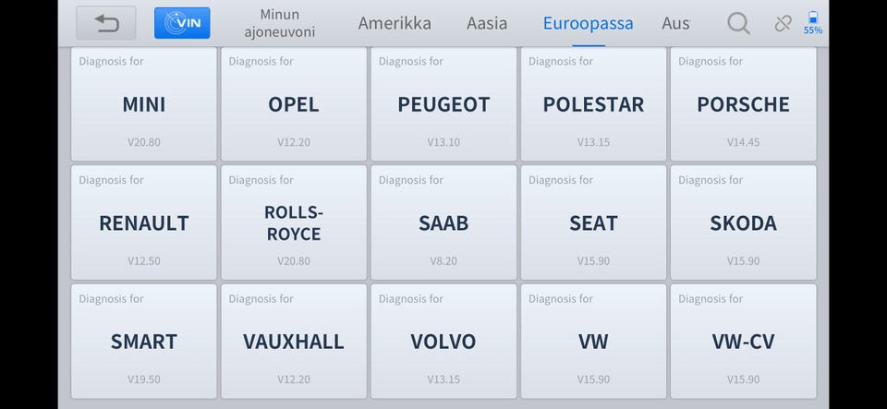Switch to the partially visible Aus tab
Screen dimensions: 887x409
(675, 23)
